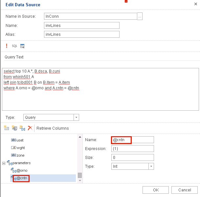Select the wght column in tree

click(x=20, y=148)
